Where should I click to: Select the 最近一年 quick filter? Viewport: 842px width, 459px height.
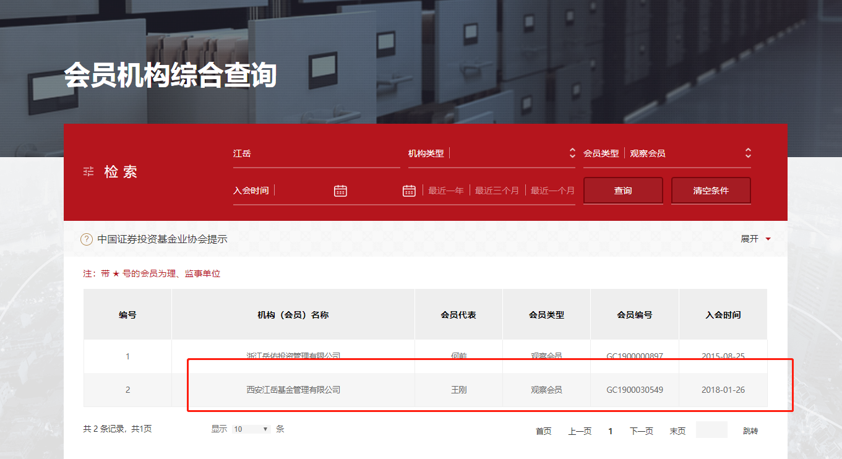point(446,191)
